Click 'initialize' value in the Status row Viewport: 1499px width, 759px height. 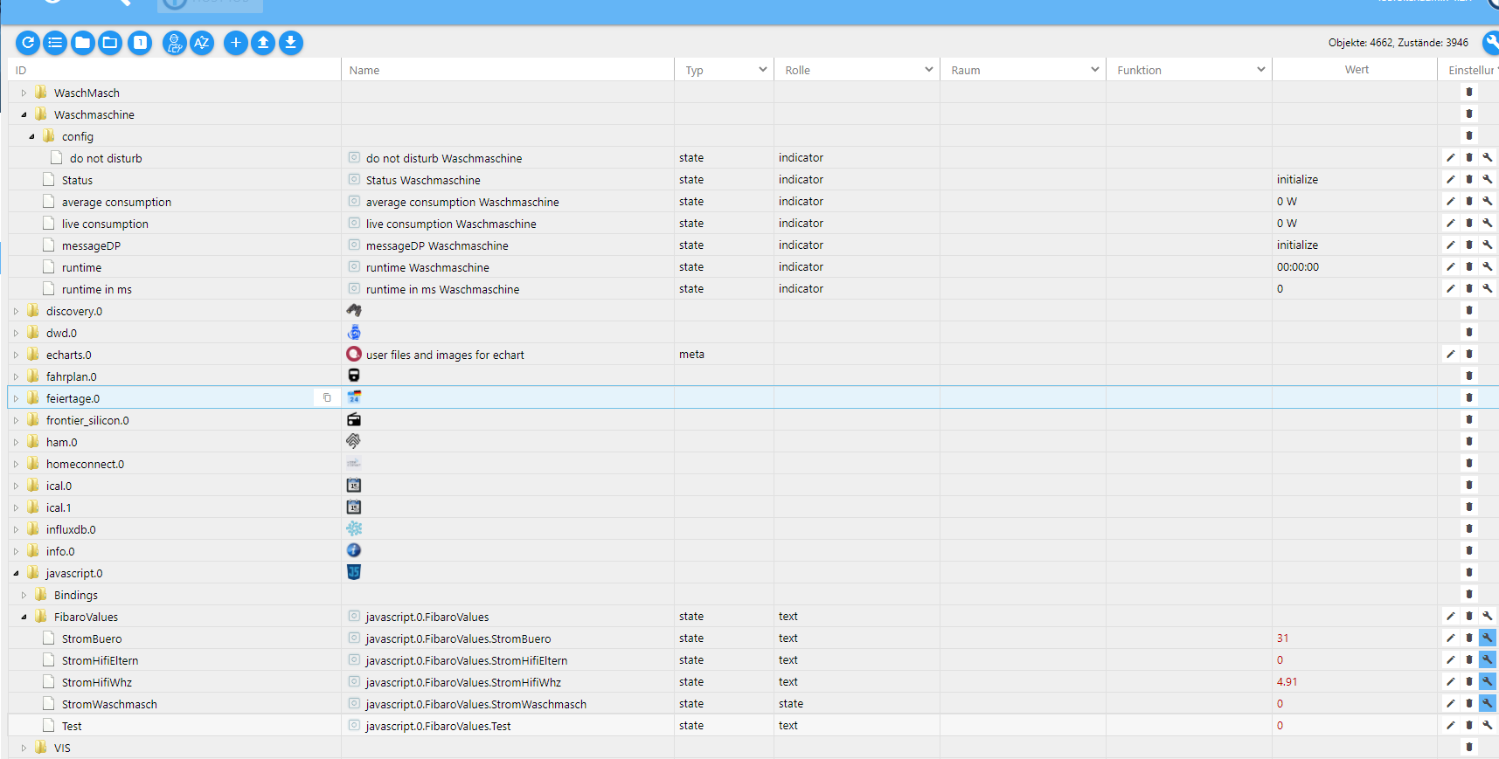coord(1297,180)
